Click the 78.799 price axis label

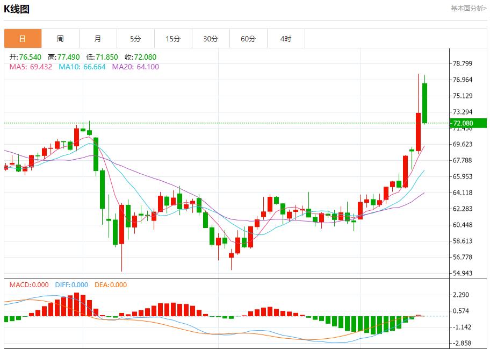click(x=463, y=63)
